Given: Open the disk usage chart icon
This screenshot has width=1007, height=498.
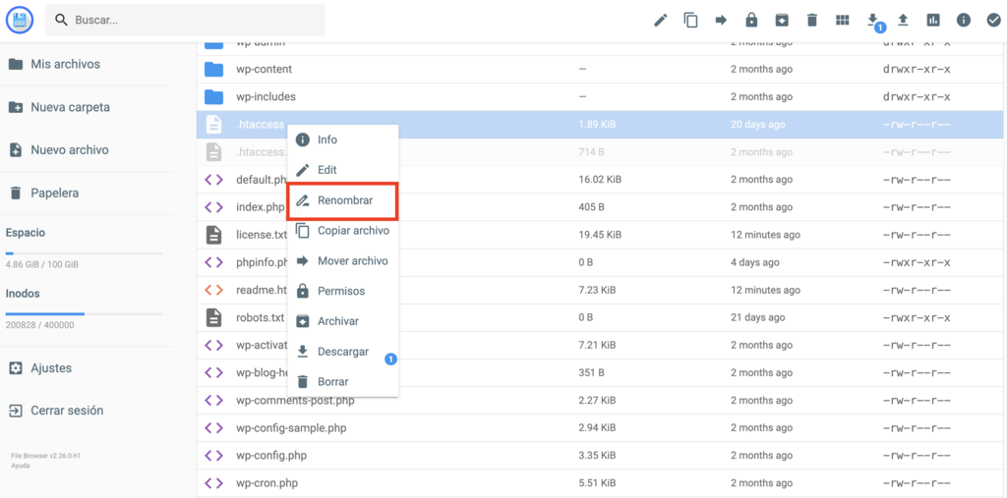Looking at the screenshot, I should click(x=933, y=21).
